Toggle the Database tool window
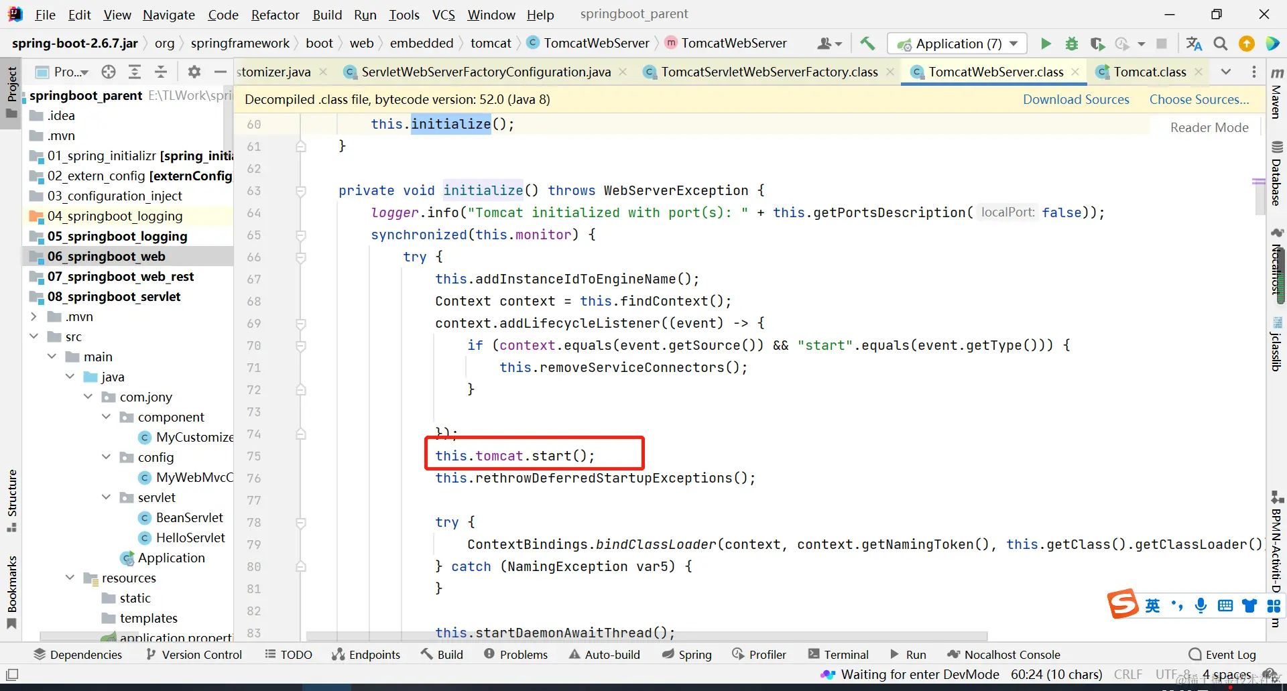 [x=1277, y=173]
